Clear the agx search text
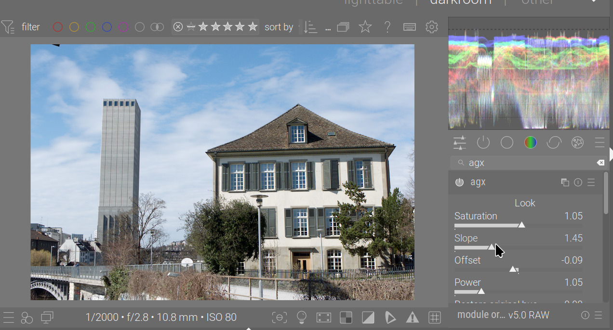The width and height of the screenshot is (613, 330). coord(600,163)
